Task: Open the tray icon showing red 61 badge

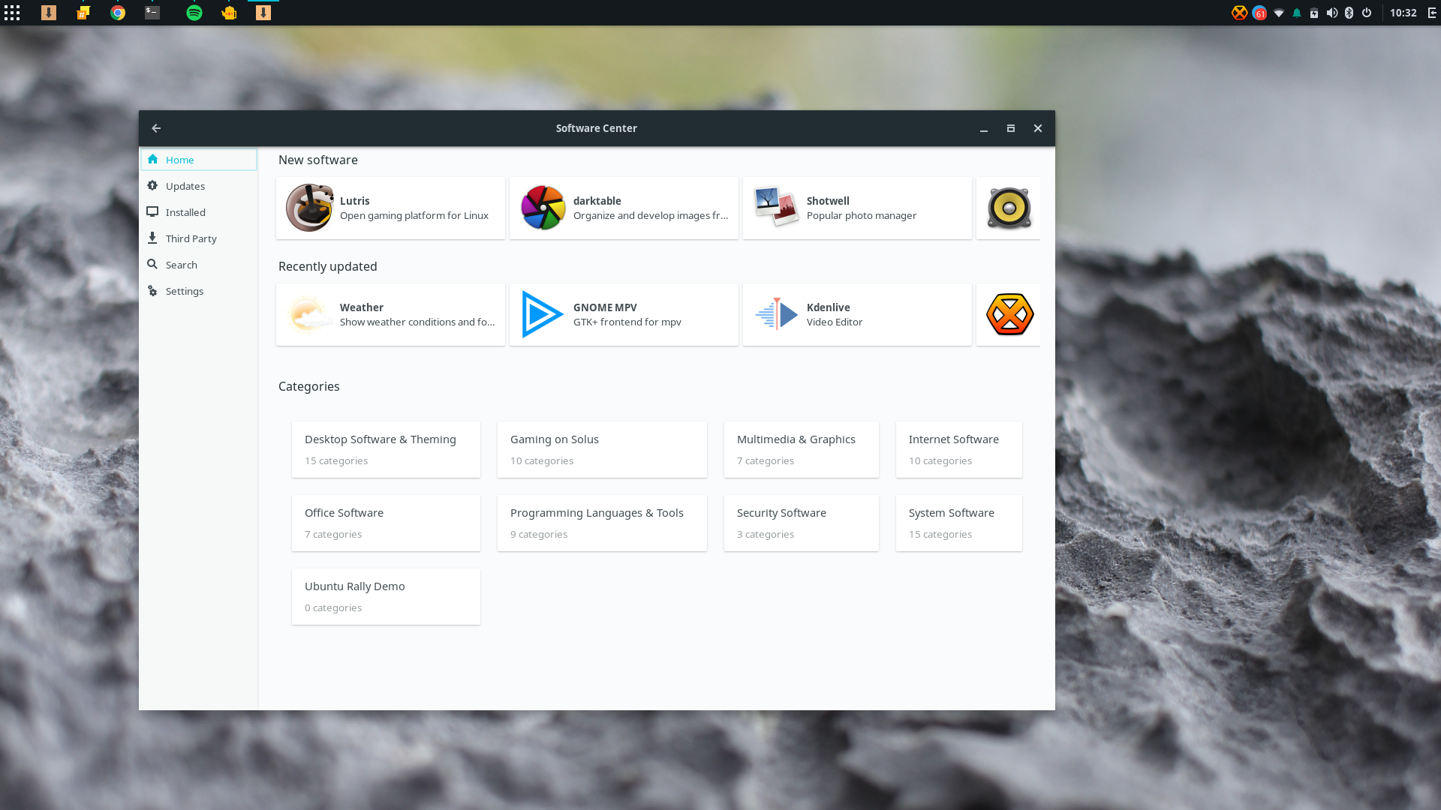Action: (1259, 13)
